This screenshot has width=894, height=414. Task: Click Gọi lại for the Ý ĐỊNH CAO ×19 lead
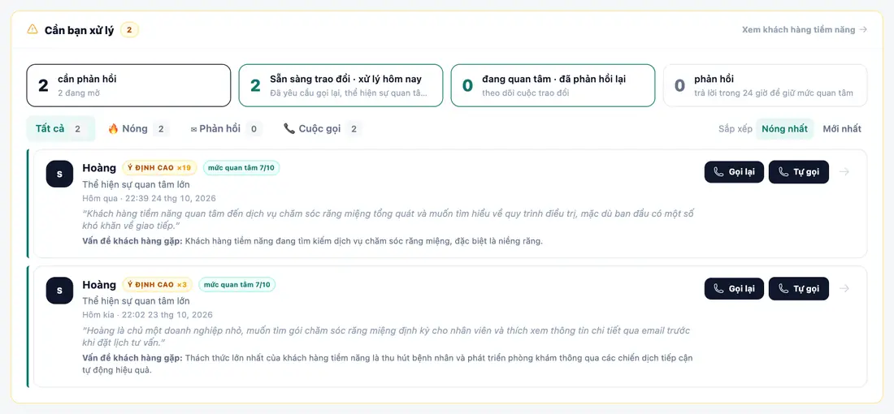tap(734, 172)
